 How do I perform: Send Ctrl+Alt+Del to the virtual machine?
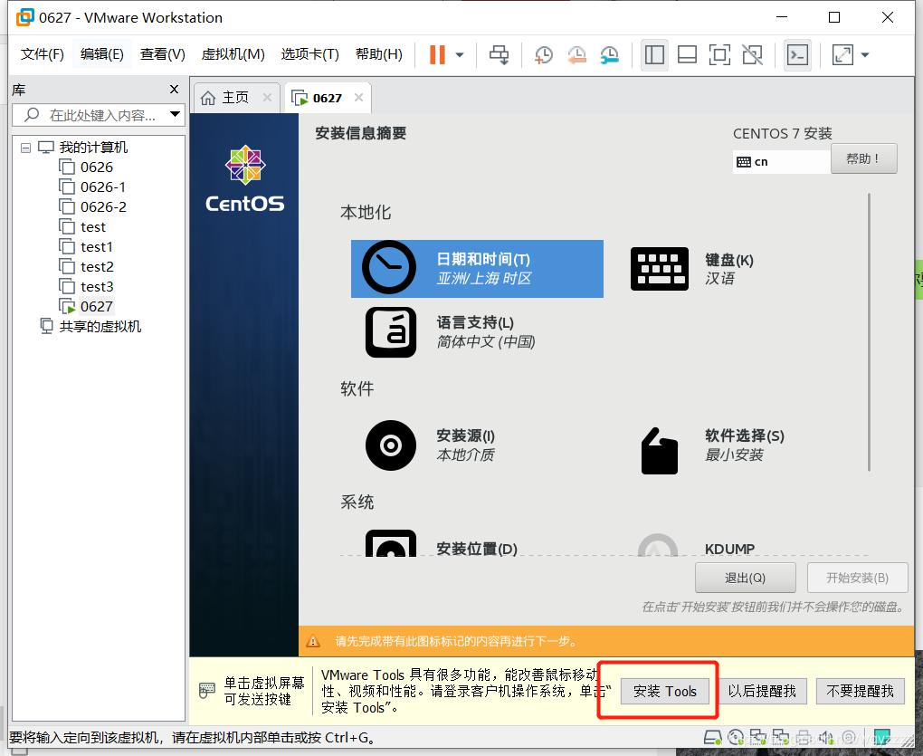[x=499, y=55]
